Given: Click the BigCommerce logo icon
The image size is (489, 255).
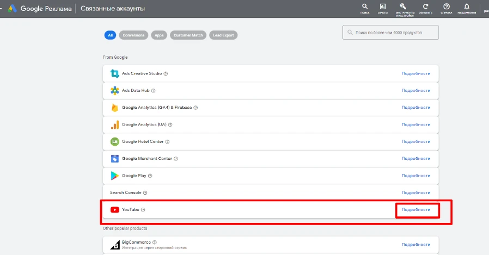Looking at the screenshot, I should click(x=115, y=245).
